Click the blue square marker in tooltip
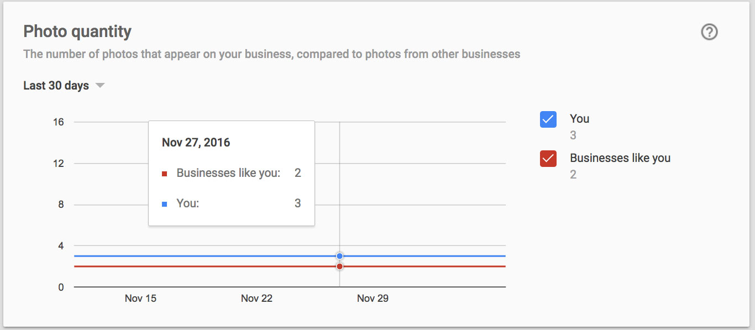 tap(164, 205)
